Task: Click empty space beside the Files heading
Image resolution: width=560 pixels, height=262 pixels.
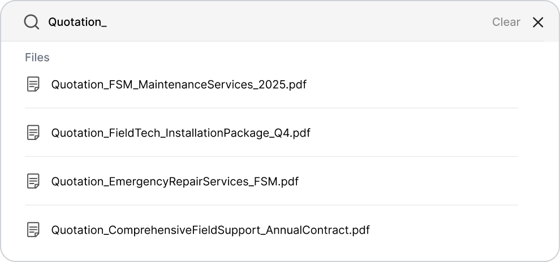Action: [283, 58]
